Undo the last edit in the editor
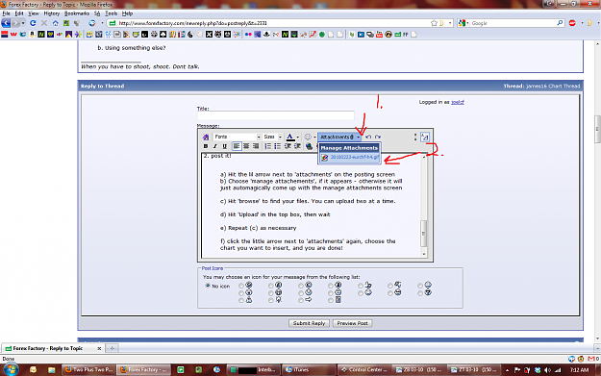 coord(368,137)
